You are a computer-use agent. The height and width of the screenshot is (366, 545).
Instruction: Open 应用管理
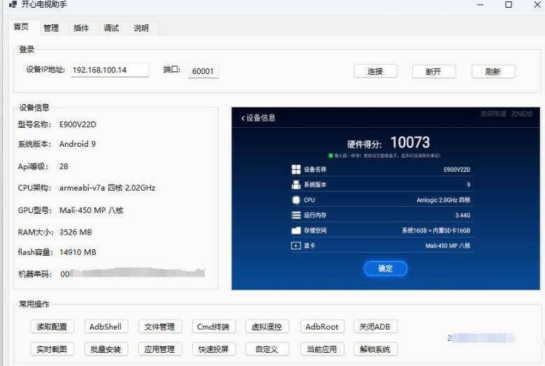[160, 349]
